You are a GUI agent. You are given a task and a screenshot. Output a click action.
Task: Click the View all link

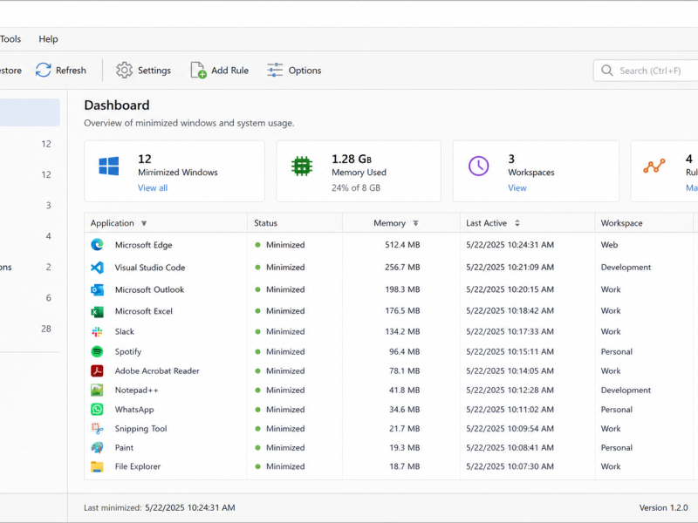pyautogui.click(x=153, y=188)
